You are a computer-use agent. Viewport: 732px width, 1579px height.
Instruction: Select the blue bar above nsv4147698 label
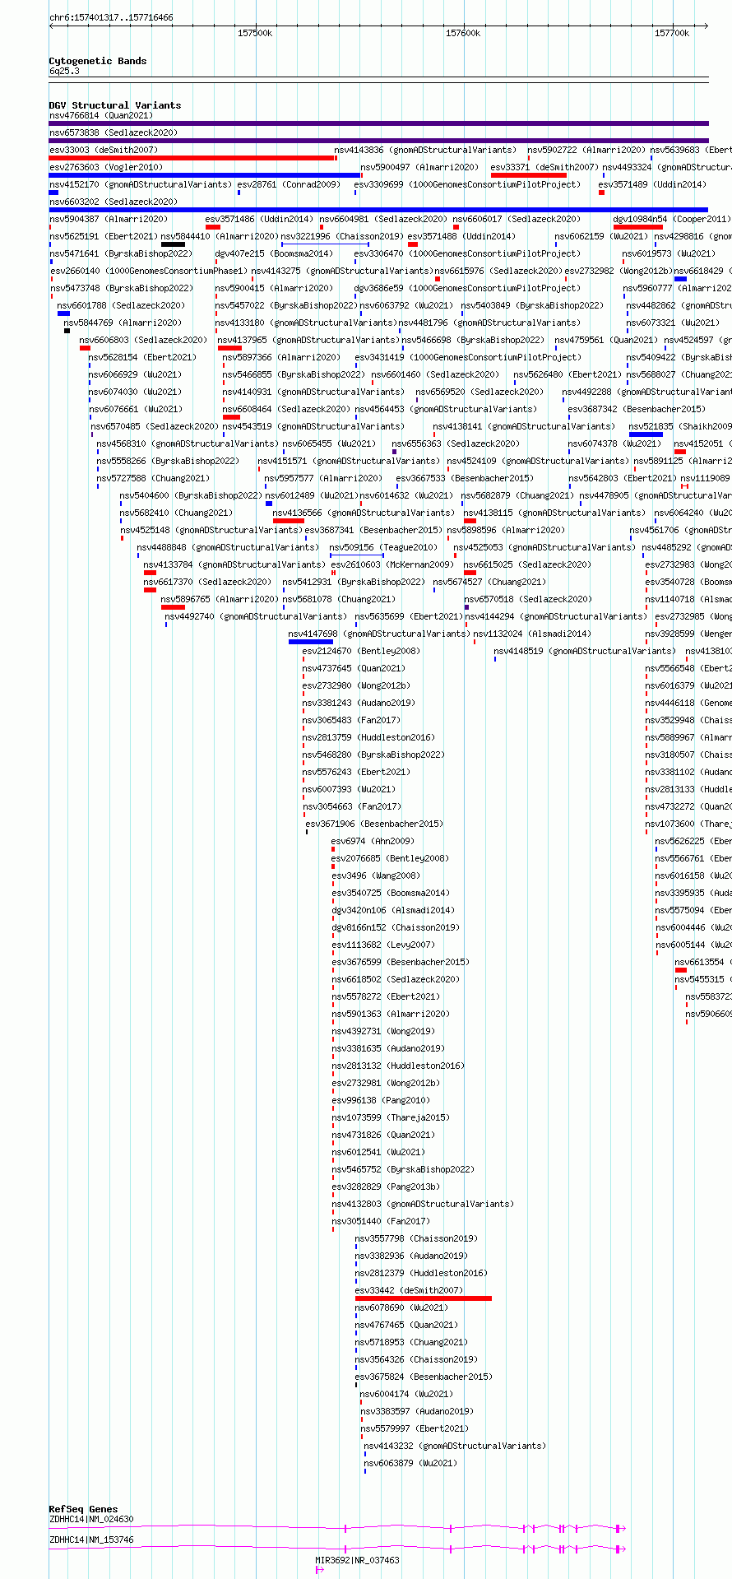(311, 642)
